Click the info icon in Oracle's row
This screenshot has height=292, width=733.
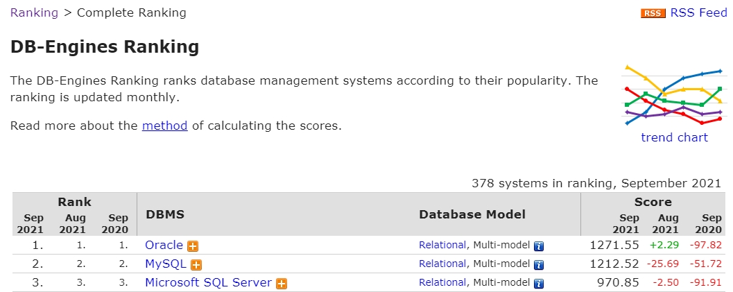[539, 246]
